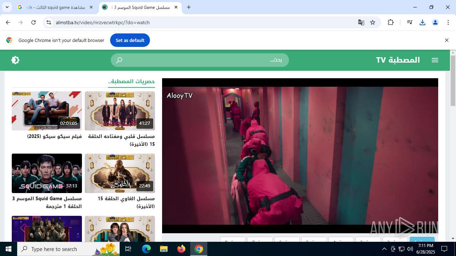This screenshot has height=256, width=456.
Task: Open Chrome three-dot menu
Action: click(x=448, y=22)
